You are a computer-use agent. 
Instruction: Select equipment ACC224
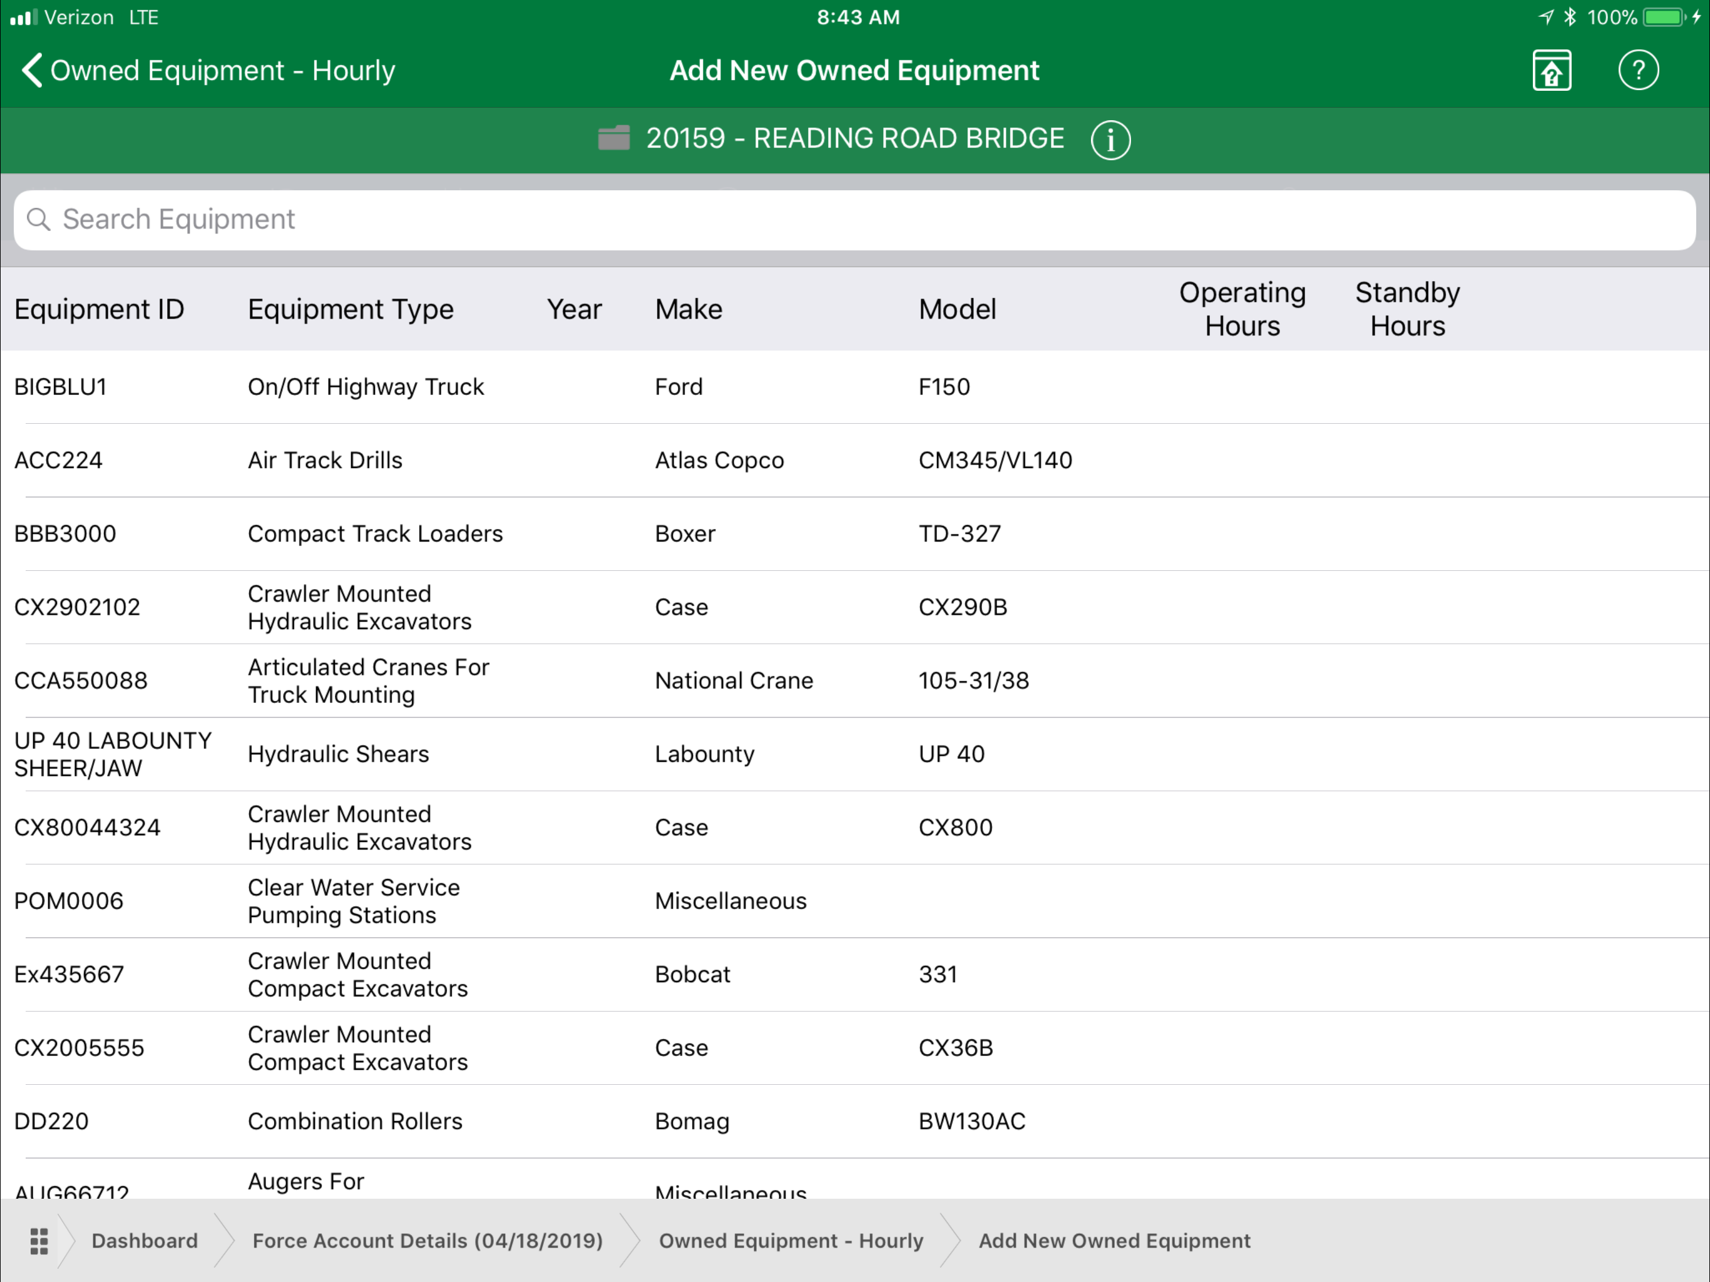coord(854,460)
